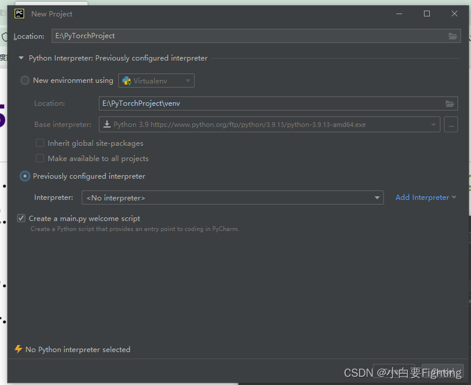Select New environment using radio button
The image size is (471, 385).
coord(25,80)
